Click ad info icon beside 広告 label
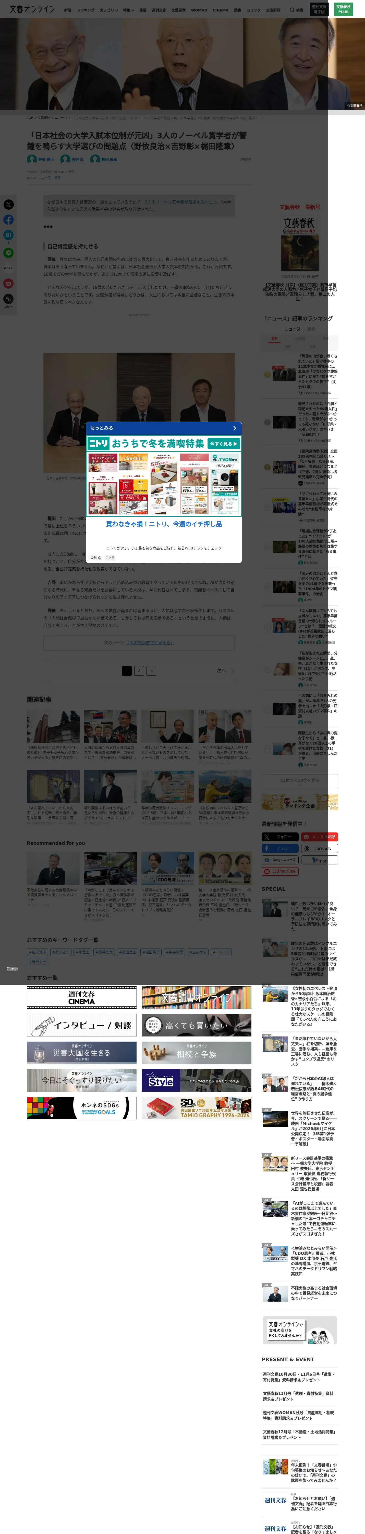Image resolution: width=365 pixels, height=1534 pixels. [99, 558]
